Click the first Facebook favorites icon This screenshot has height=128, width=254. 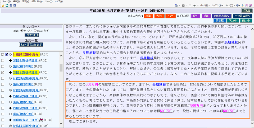point(11,5)
